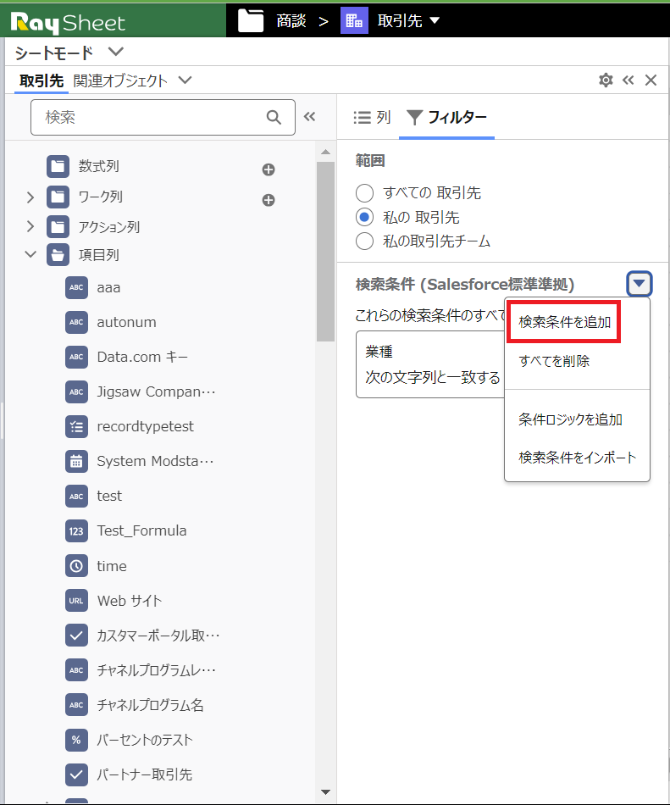Choose 検索条件をインポート from the menu

click(577, 458)
